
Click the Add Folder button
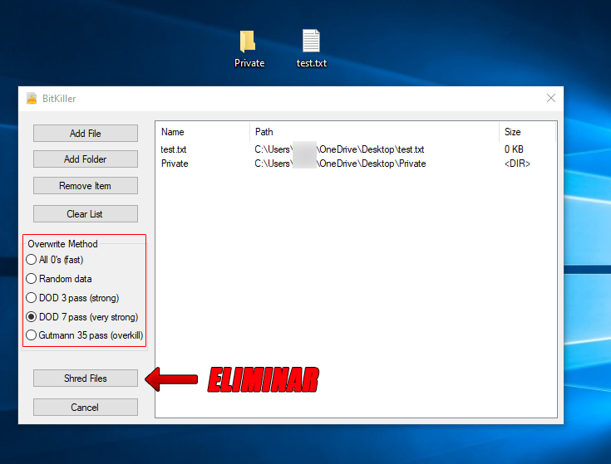(x=86, y=159)
